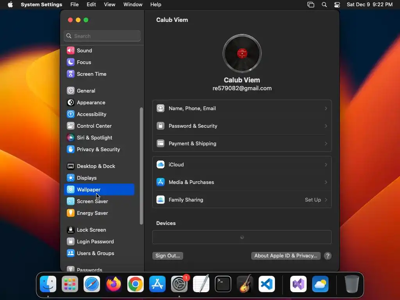
Task: Open the View menu
Action: tap(109, 5)
